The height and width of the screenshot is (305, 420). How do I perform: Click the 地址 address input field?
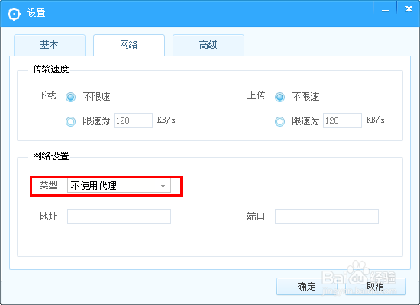pos(119,217)
